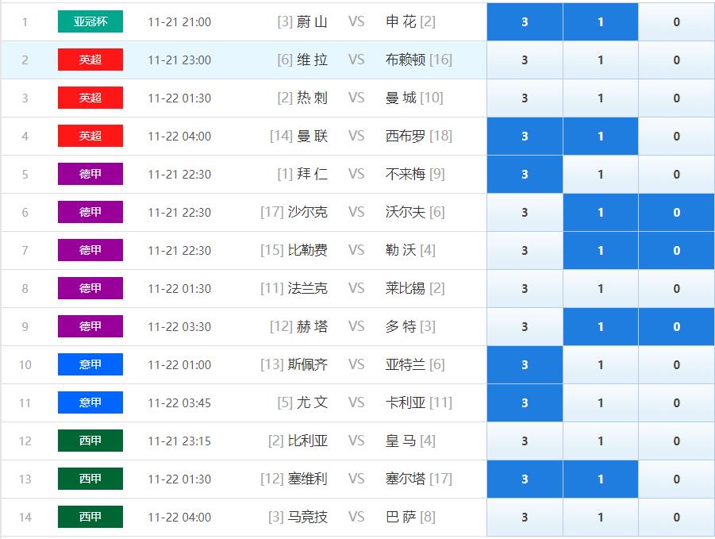The image size is (715, 539).
Task: Toggle result 1 for 塞维利 vs 塞尔塔
Action: pyautogui.click(x=600, y=479)
